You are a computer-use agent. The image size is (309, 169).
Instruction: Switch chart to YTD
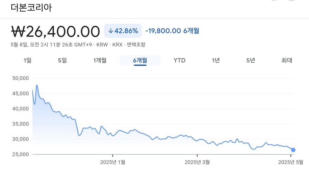180,60
